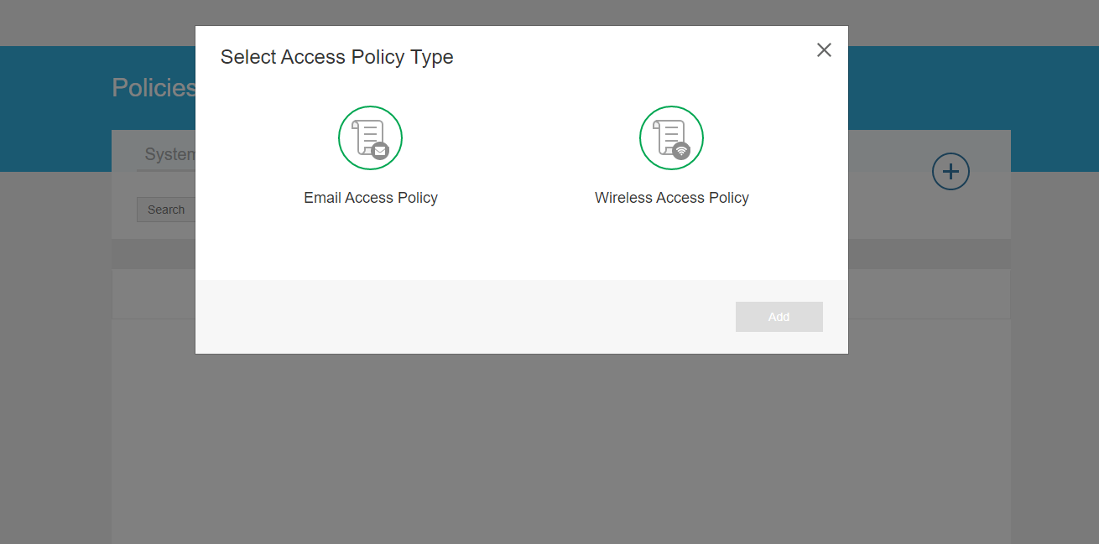Click the Wi-Fi badge on the wireless icon
The height and width of the screenshot is (544, 1099).
tap(681, 151)
